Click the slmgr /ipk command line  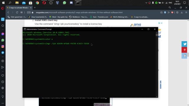click(56, 44)
